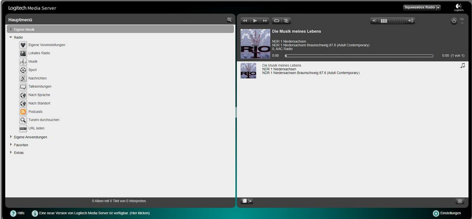This screenshot has width=472, height=219.
Task: Click 'Die Musik meines Lebens' bold title
Action: (x=296, y=31)
